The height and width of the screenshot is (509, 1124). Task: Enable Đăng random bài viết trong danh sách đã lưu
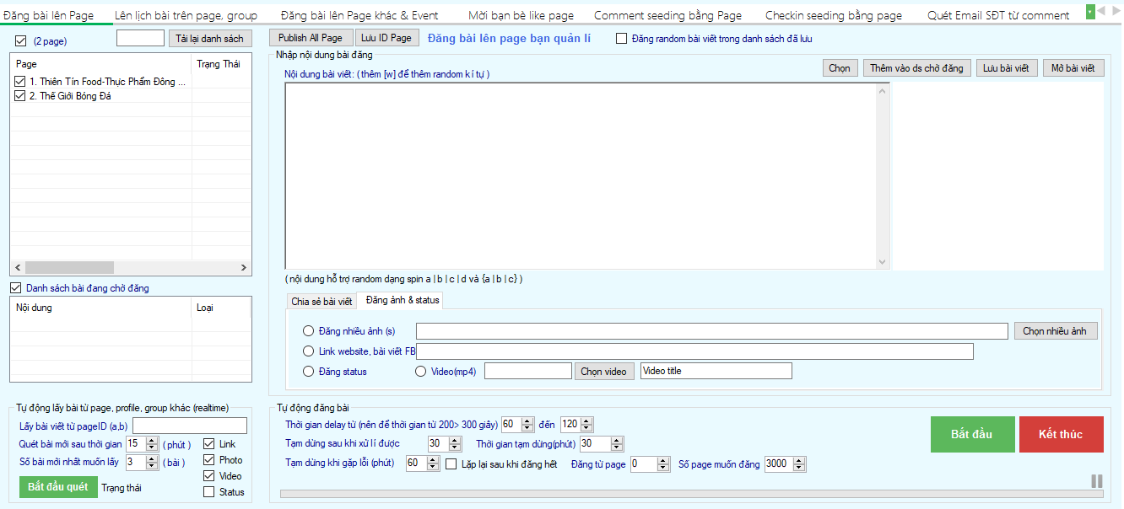tap(621, 37)
